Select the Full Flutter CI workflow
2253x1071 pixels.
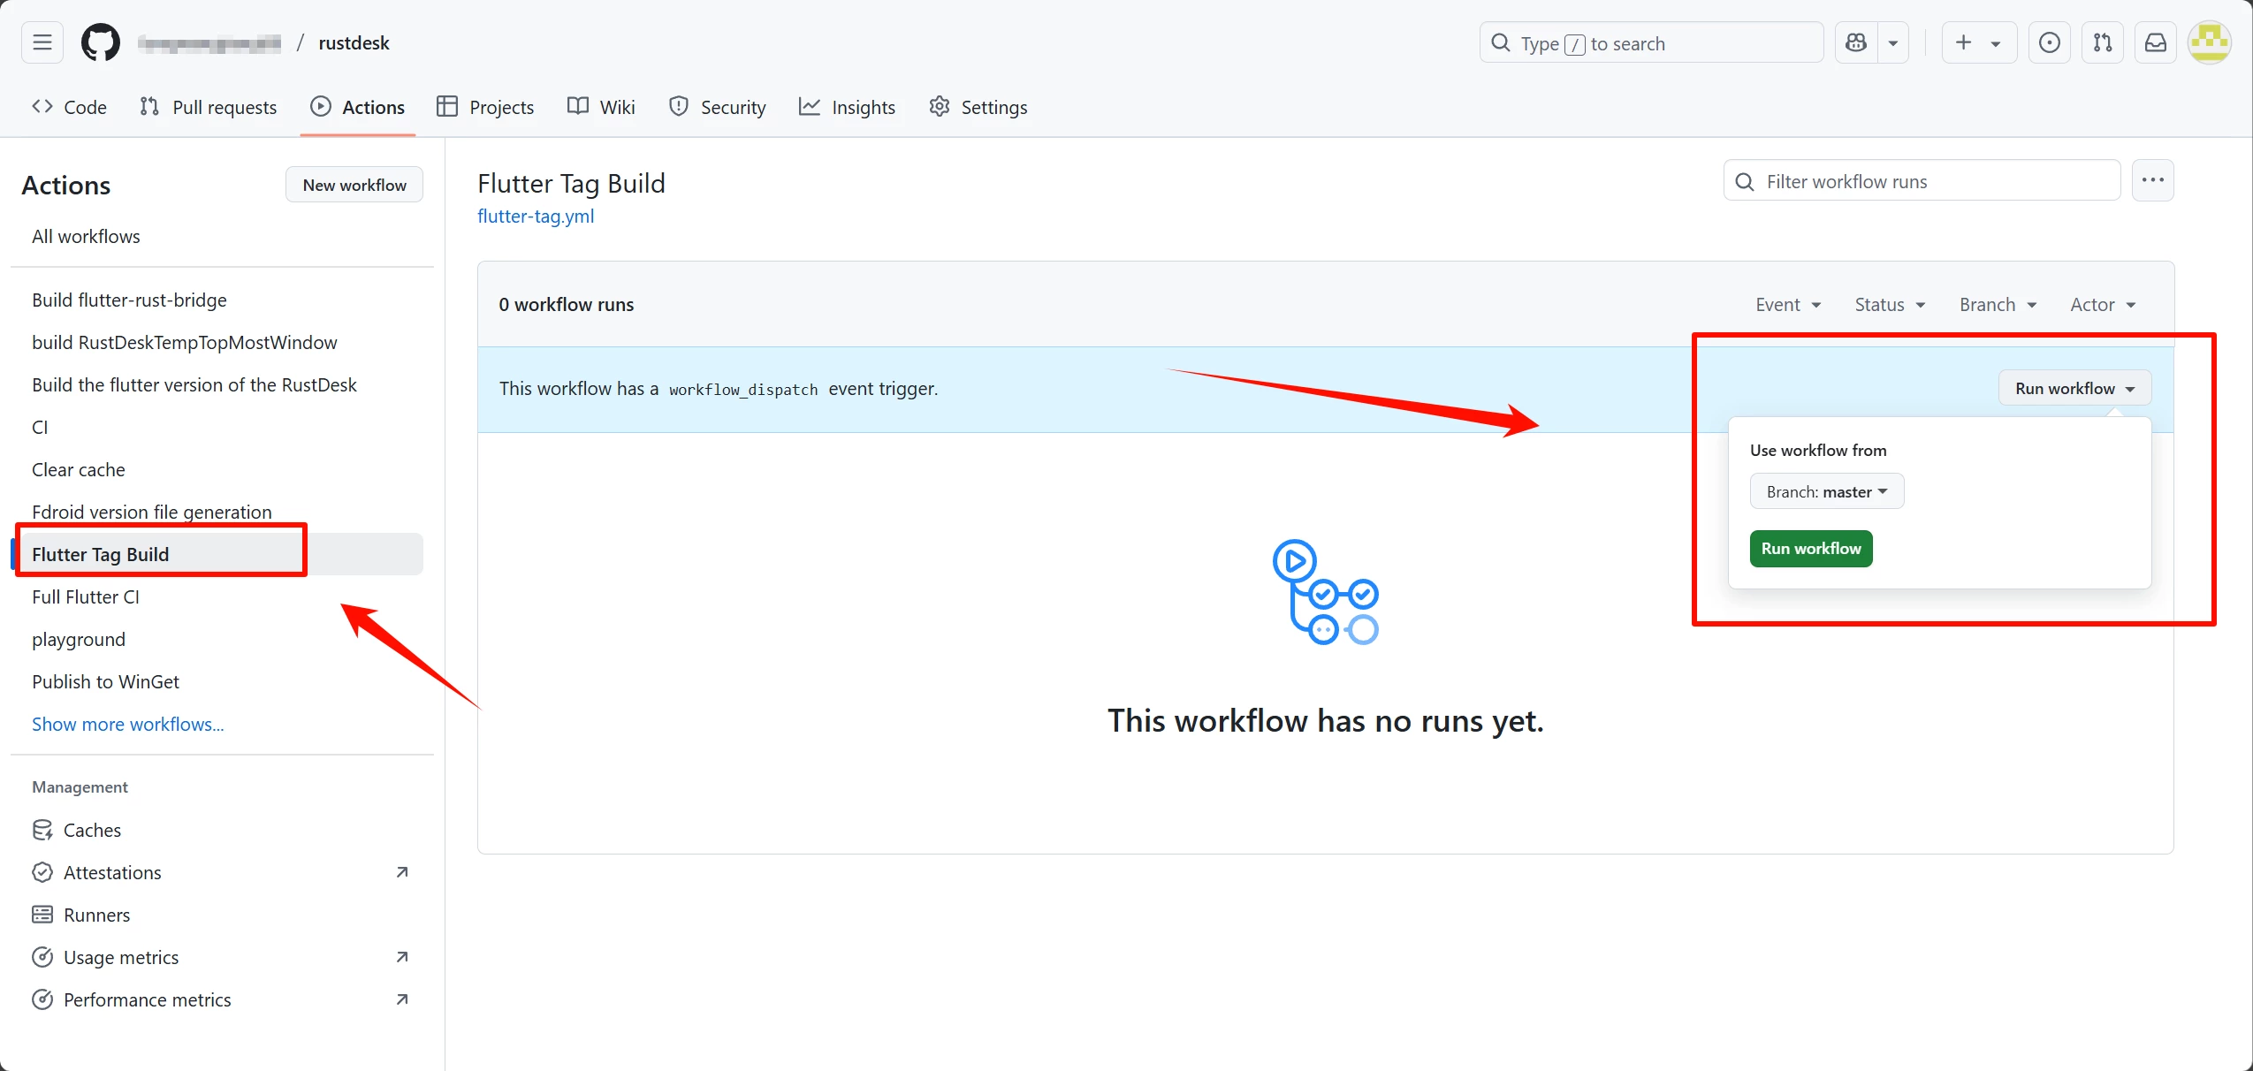click(x=86, y=596)
